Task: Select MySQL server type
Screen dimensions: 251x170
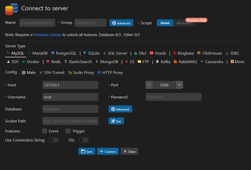Action: [x=16, y=53]
